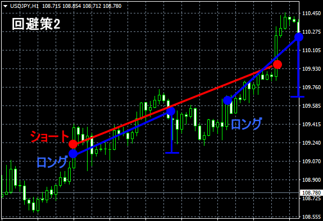
Task: Click the gray current price horizontal line
Action: (x=150, y=193)
